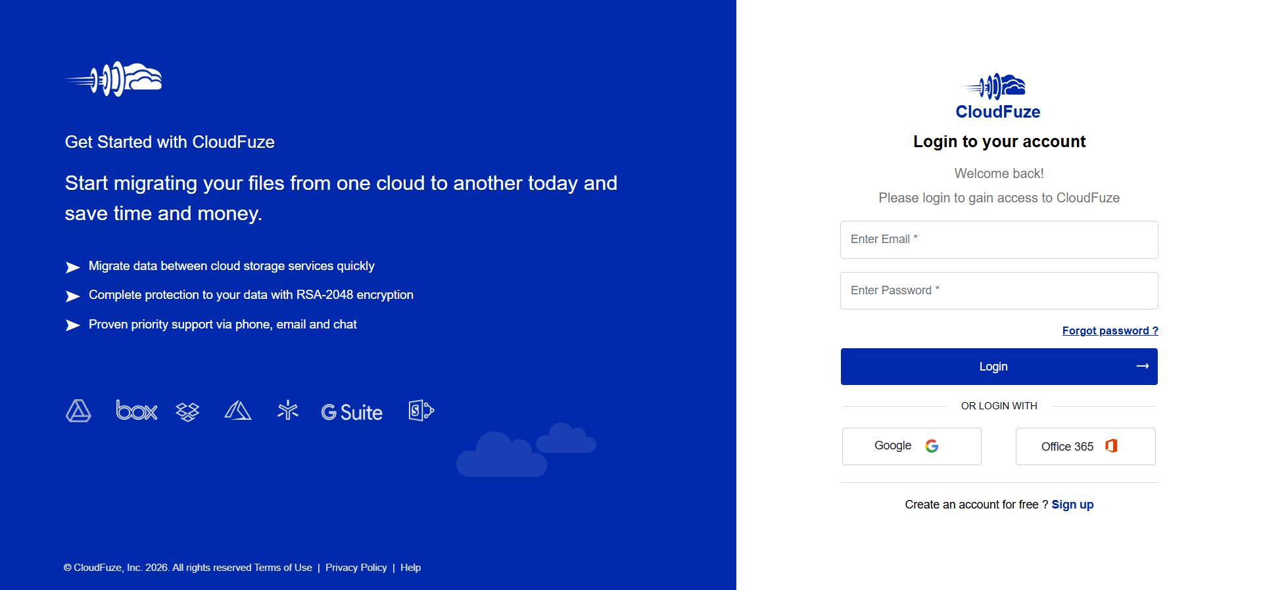Click "OR LOGIN WITH" label
The width and height of the screenshot is (1261, 590).
(999, 406)
